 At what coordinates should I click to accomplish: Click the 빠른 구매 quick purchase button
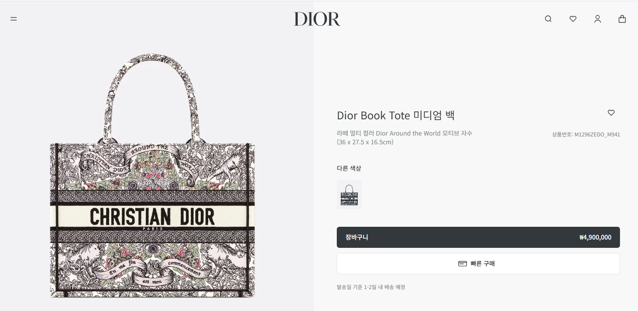click(x=478, y=264)
